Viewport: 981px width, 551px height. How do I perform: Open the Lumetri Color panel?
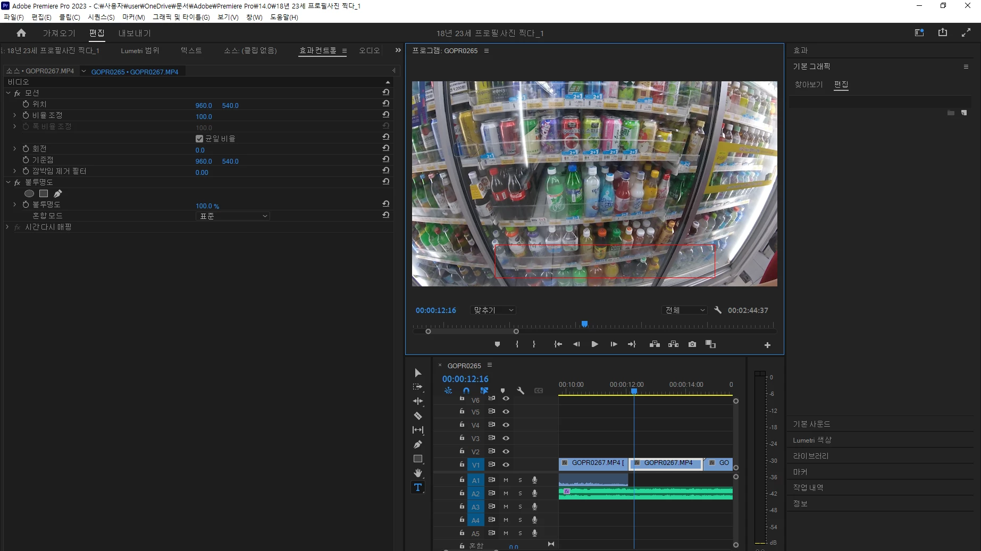(812, 440)
